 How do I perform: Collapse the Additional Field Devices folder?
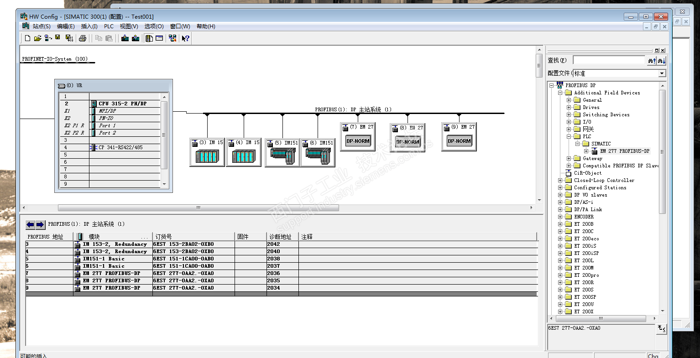[x=560, y=93]
